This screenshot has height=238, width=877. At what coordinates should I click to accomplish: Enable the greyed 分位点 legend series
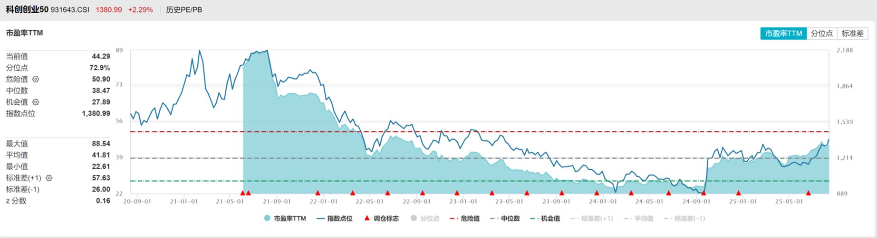[425, 219]
